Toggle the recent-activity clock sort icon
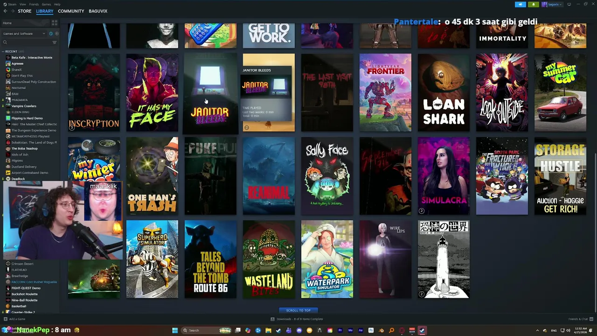597x336 pixels. (x=51, y=34)
